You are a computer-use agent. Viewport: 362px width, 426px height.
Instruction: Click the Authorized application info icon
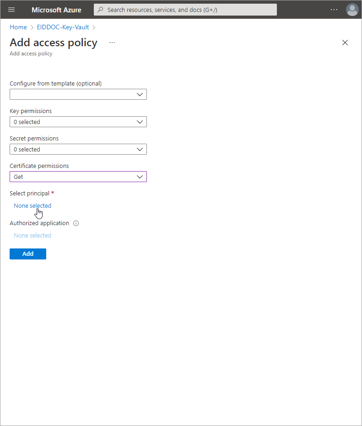(x=76, y=224)
